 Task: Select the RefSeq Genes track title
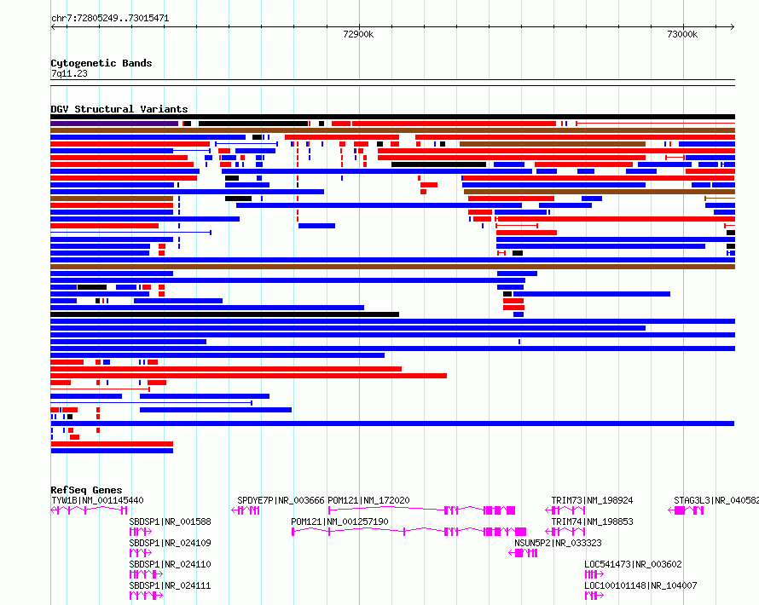coord(86,490)
